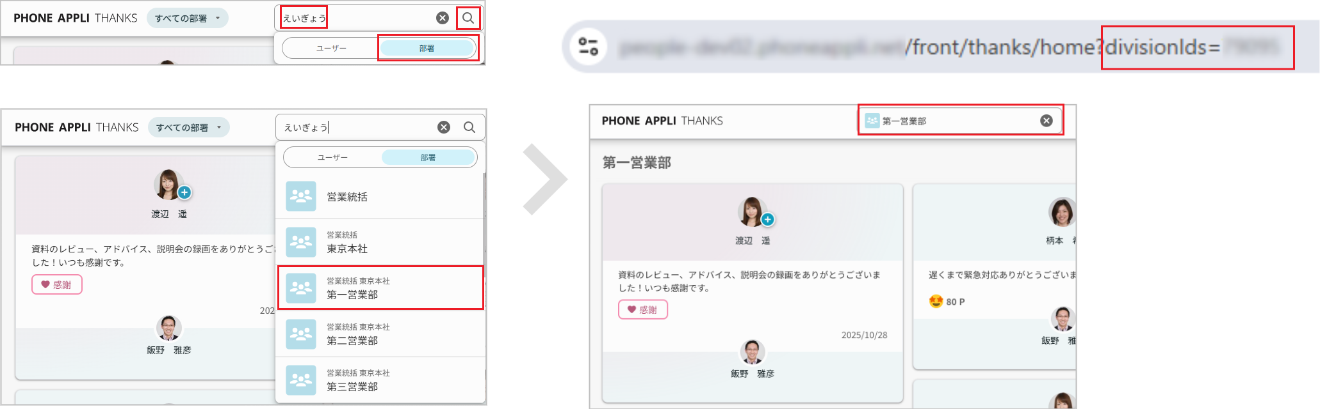Click 飯野 雅彦 avatar in results-list screenshot
1320x409 pixels.
click(x=169, y=328)
